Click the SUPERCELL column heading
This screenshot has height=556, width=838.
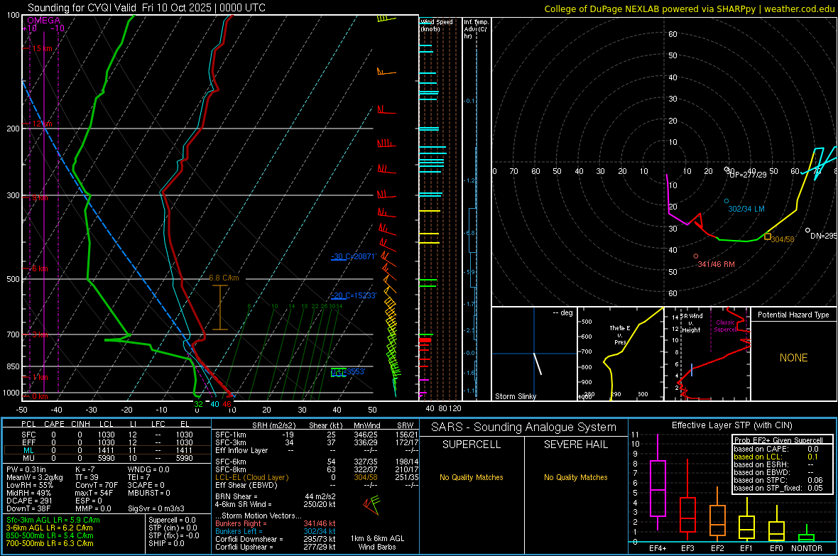pos(472,445)
